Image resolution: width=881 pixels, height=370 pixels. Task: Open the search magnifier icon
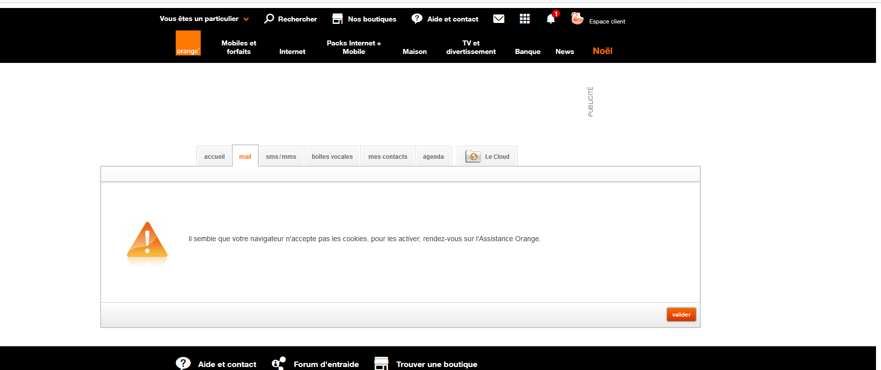pos(269,18)
